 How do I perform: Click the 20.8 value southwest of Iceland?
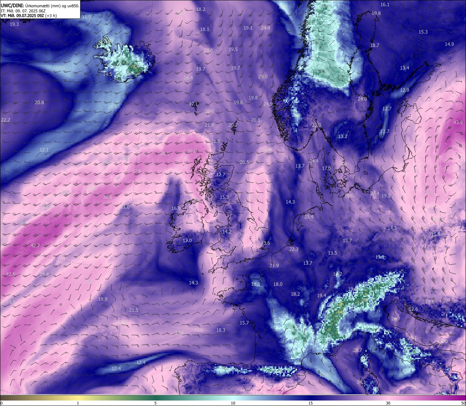pos(39,103)
